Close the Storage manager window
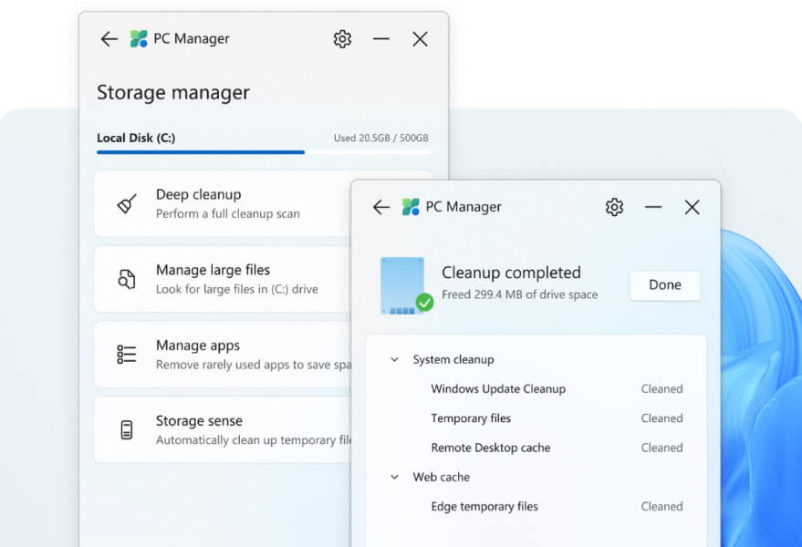This screenshot has height=547, width=802. [x=420, y=39]
